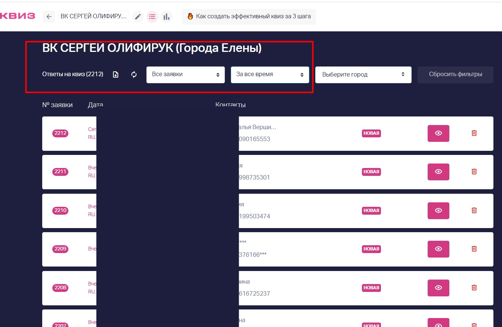The height and width of the screenshot is (327, 502).
Task: Open the "Выберите город" city dropdown
Action: coord(363,75)
